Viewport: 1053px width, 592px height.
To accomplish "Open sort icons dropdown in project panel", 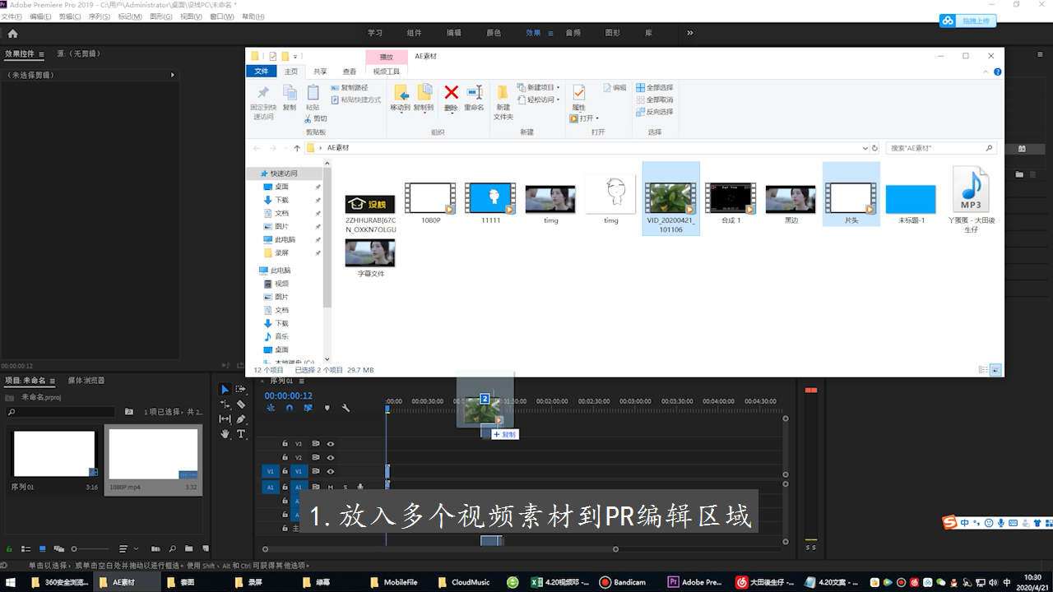I will pos(127,548).
